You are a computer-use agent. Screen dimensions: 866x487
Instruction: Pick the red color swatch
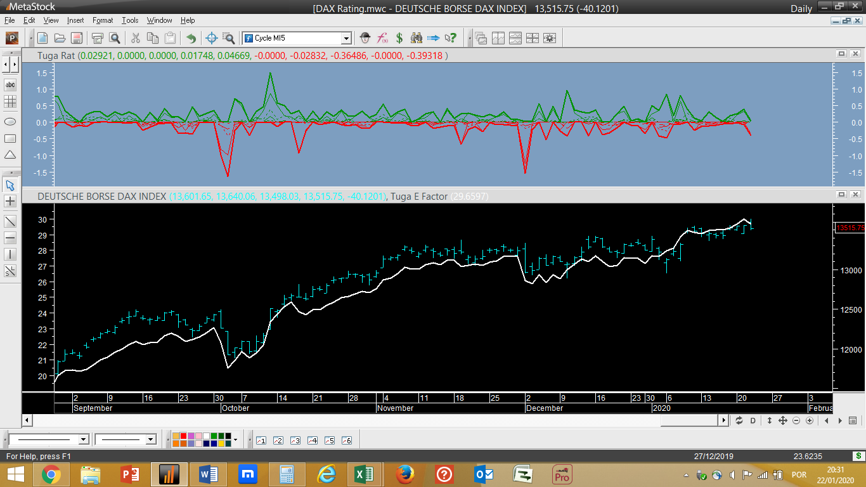(183, 436)
